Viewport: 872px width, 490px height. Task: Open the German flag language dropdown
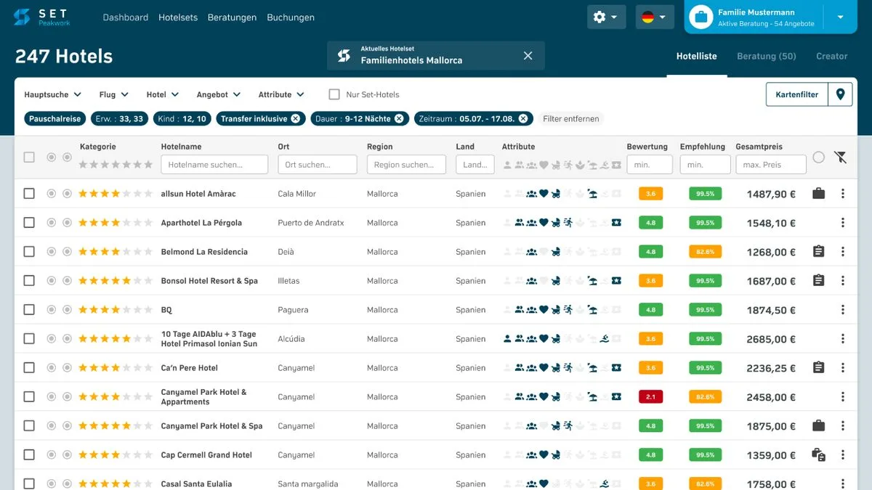pyautogui.click(x=655, y=17)
